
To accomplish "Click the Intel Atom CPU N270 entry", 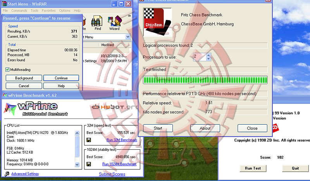I will (x=37, y=133).
